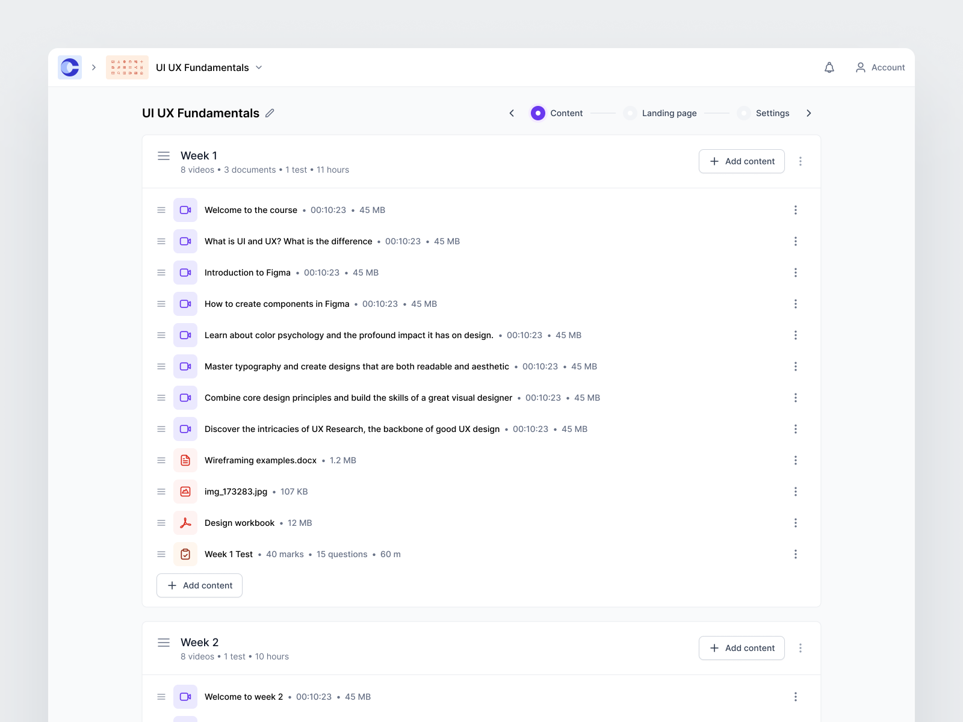This screenshot has height=722, width=963.
Task: Grab the drag handle beside Welcome to week 2
Action: (x=161, y=696)
